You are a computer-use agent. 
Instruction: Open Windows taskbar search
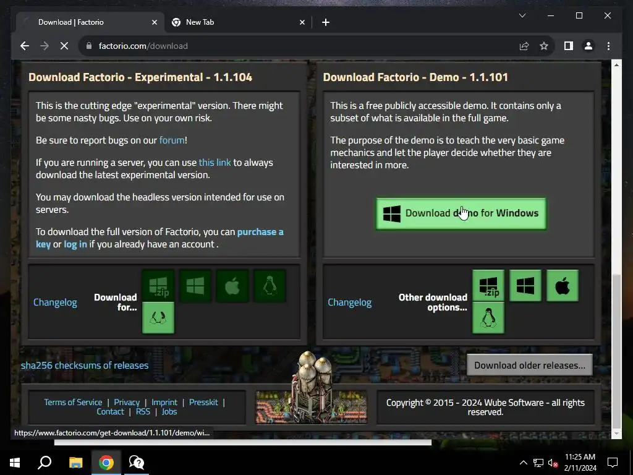tap(45, 463)
